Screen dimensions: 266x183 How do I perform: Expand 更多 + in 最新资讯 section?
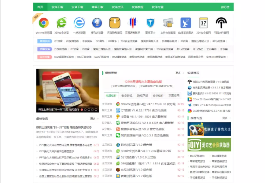coord(95,119)
